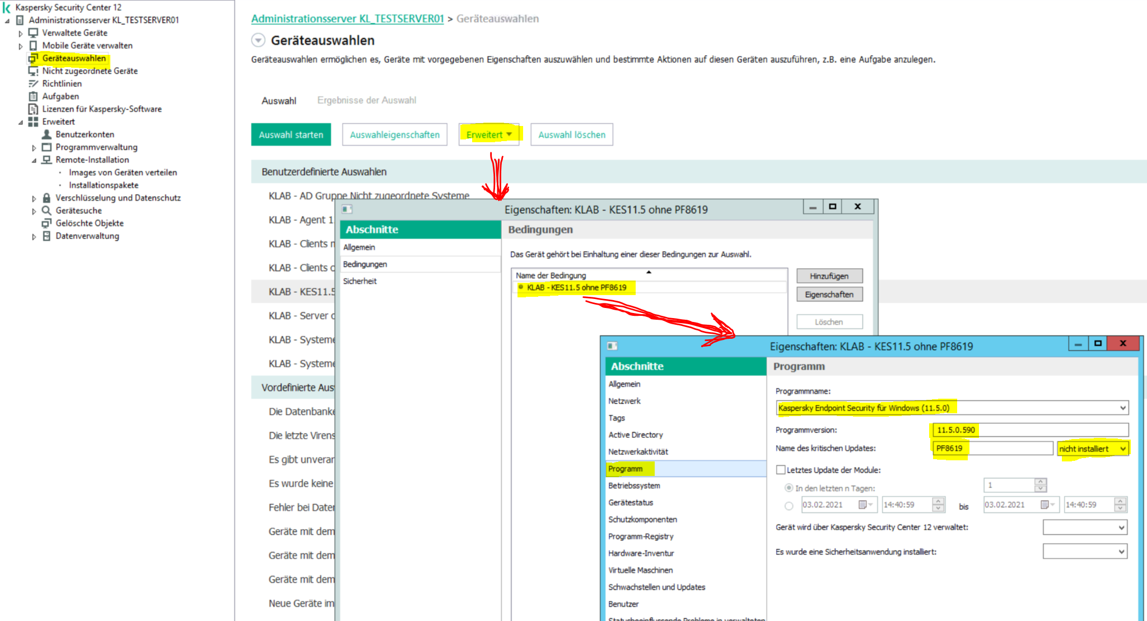
Task: Select the In den letzten n Tagen radio button
Action: [x=789, y=488]
